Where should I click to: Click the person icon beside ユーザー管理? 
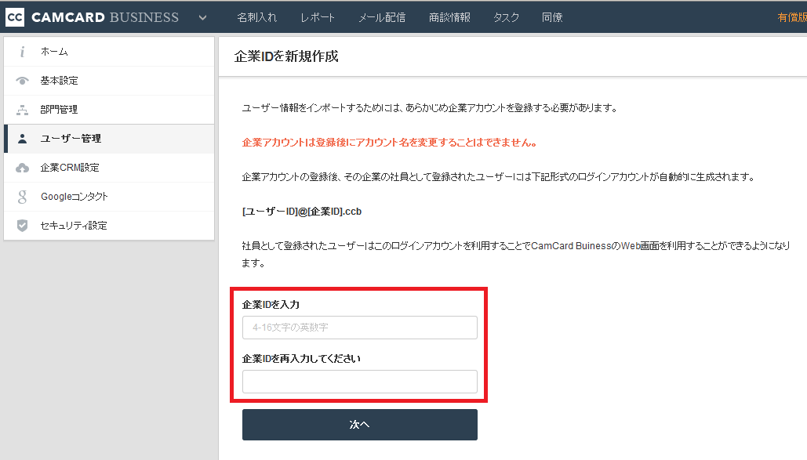click(22, 139)
